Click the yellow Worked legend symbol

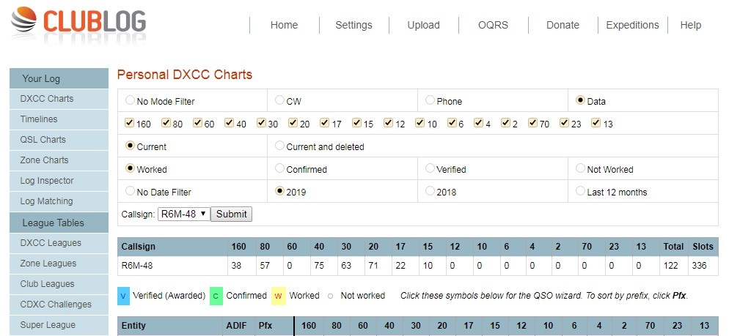pos(279,296)
